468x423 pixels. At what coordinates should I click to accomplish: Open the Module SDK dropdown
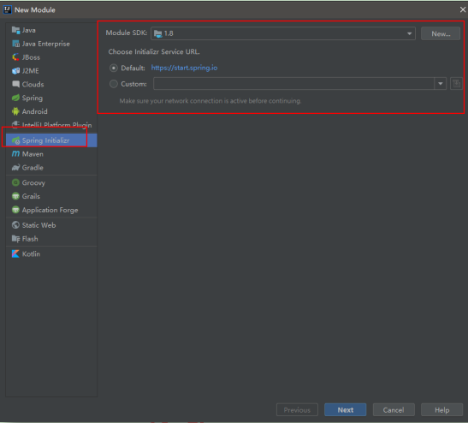point(283,33)
